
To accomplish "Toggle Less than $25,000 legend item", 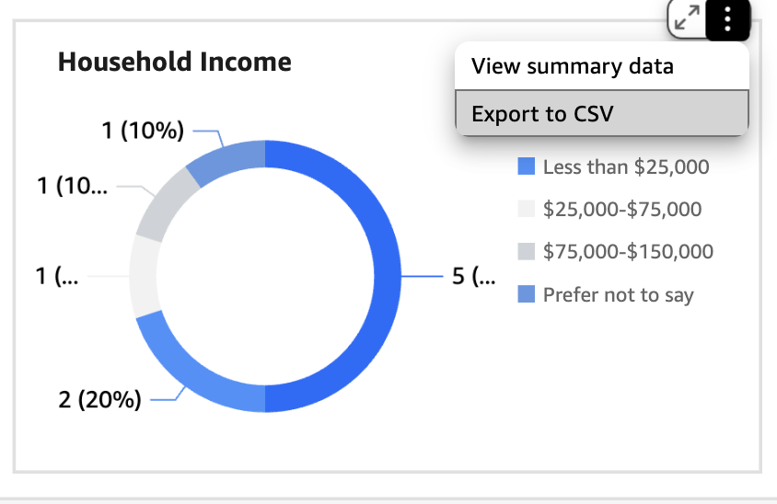I will pyautogui.click(x=613, y=166).
